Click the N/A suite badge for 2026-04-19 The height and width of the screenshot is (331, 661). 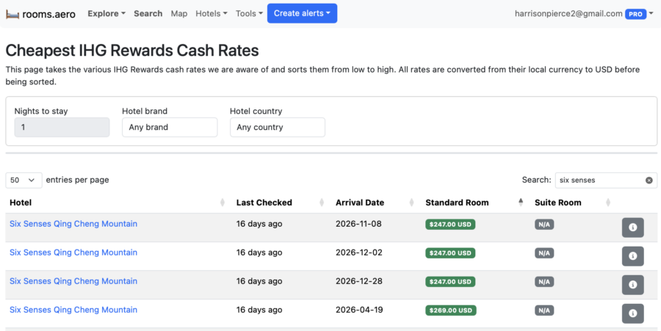coord(544,310)
